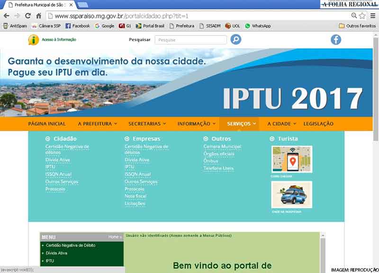
Task: Click the blue search magnifier button
Action: tap(235, 40)
